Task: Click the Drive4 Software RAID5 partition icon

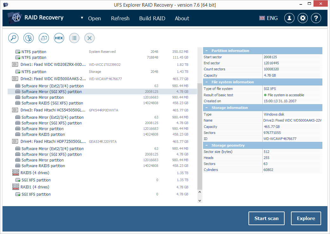Action: [x=18, y=166]
